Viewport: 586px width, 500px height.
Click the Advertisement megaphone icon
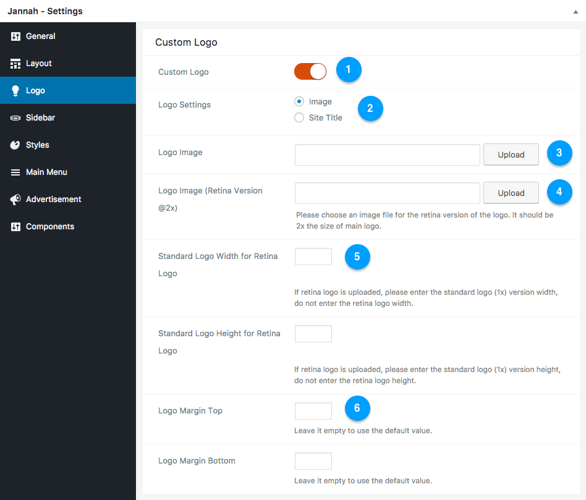tap(15, 200)
